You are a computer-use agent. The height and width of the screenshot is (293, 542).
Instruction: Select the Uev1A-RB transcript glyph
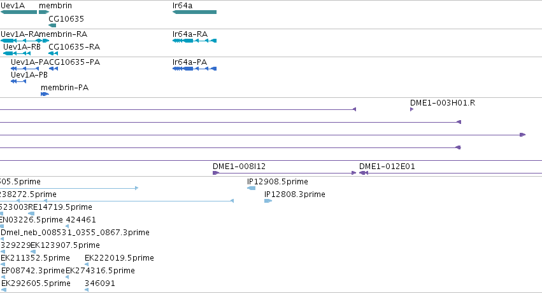click(x=17, y=53)
